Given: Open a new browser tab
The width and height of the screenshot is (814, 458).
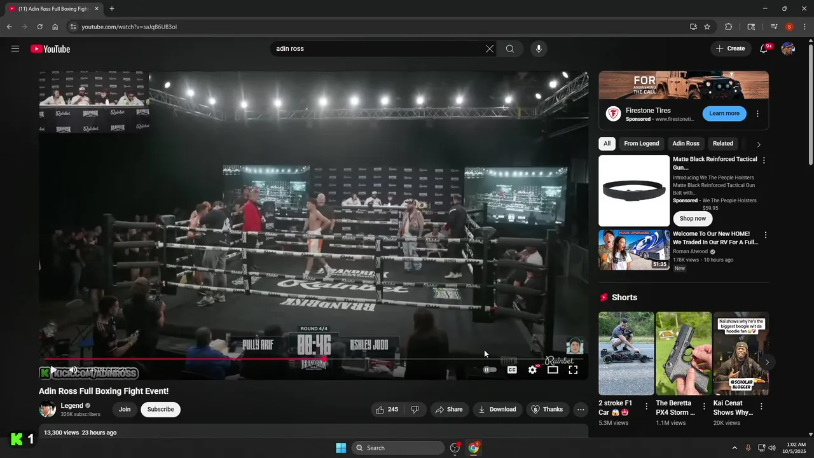Looking at the screenshot, I should (x=112, y=9).
